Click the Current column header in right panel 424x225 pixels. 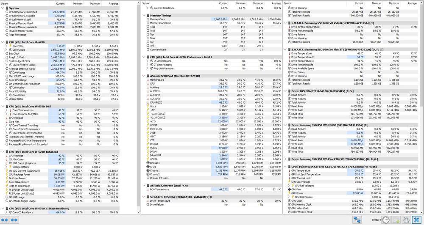(x=356, y=3)
